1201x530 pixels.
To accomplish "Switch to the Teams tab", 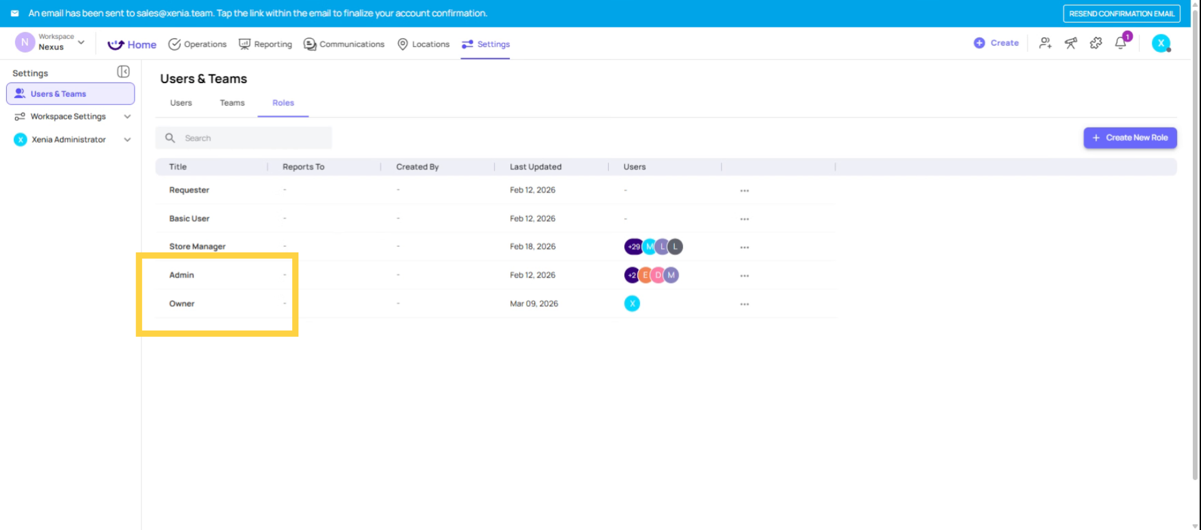I will pos(232,103).
